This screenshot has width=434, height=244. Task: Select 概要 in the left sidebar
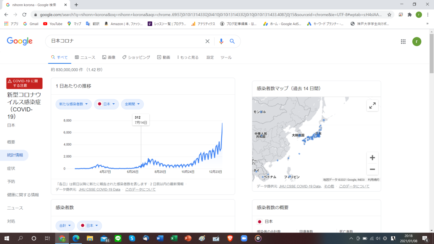(11, 142)
